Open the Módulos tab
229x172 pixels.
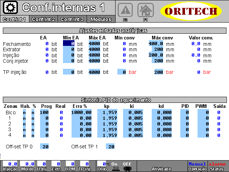(x=101, y=19)
